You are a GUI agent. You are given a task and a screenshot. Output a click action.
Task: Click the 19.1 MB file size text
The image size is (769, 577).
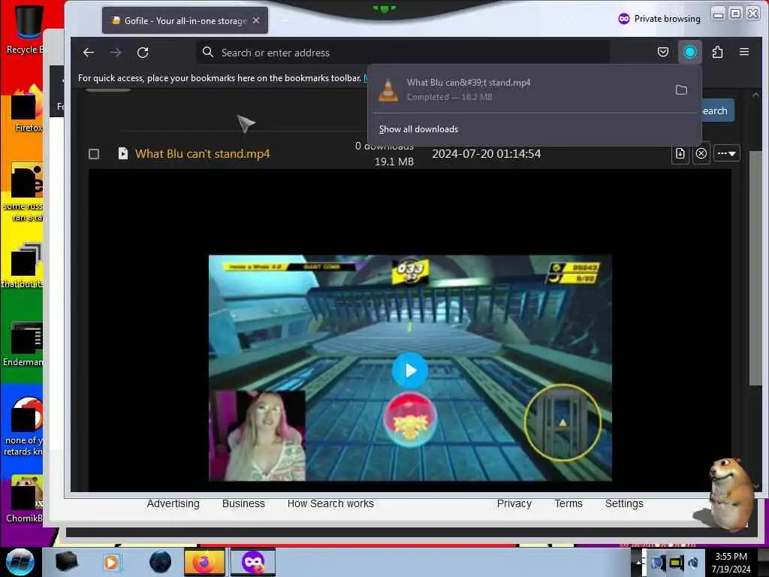[x=394, y=162]
